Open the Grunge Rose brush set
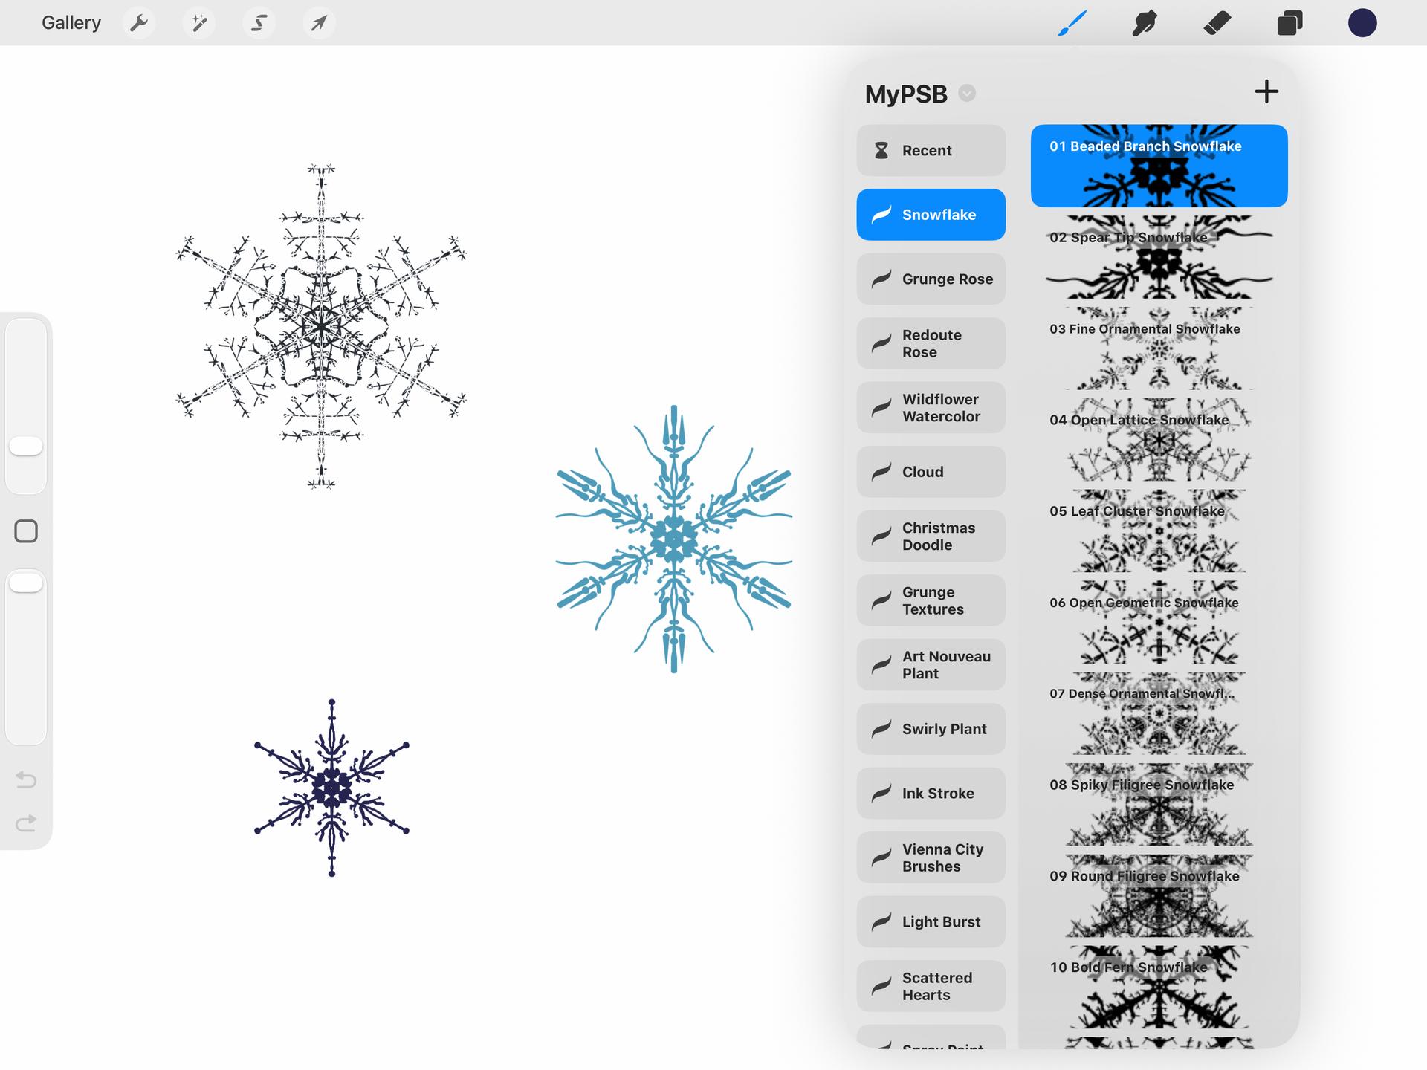 point(931,279)
